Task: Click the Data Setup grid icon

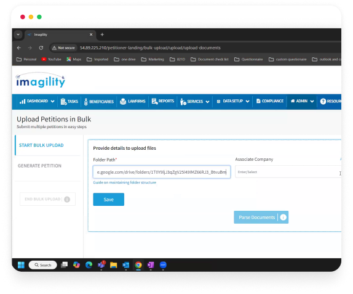Action: tap(218, 101)
